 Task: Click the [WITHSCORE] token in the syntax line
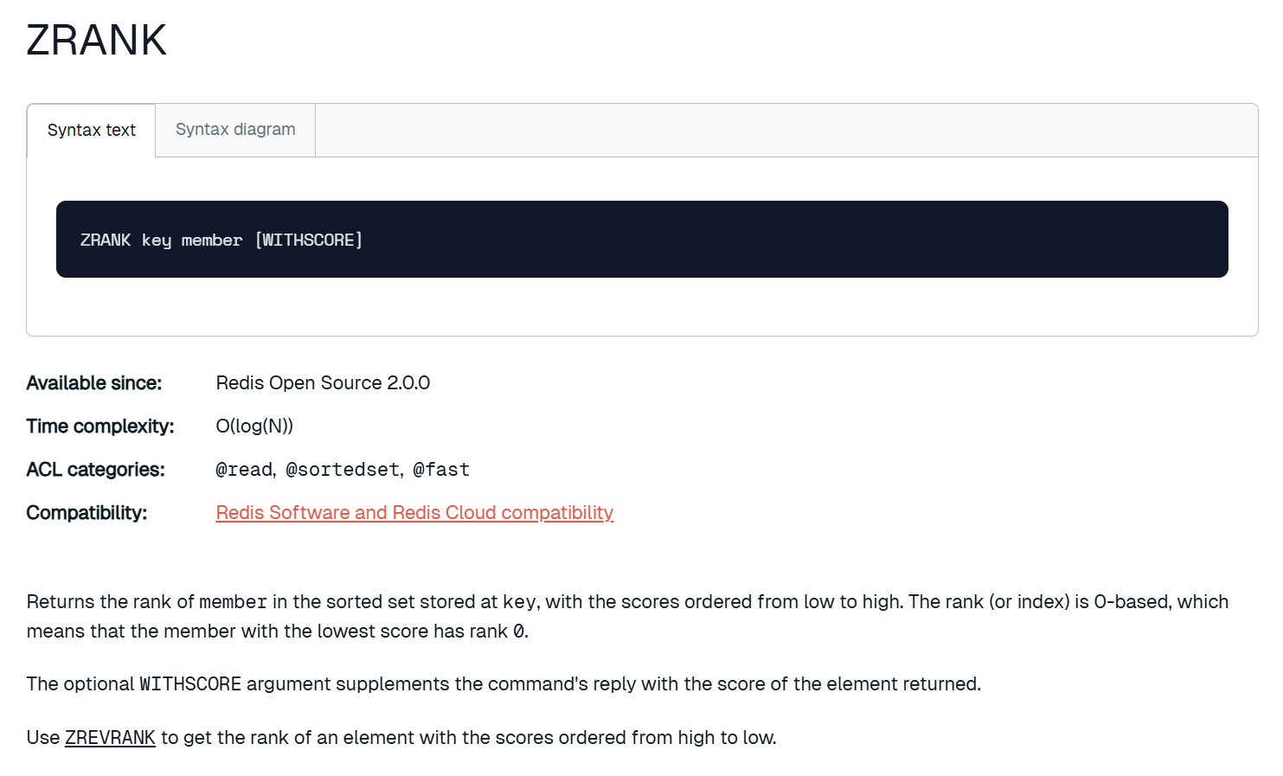point(309,240)
